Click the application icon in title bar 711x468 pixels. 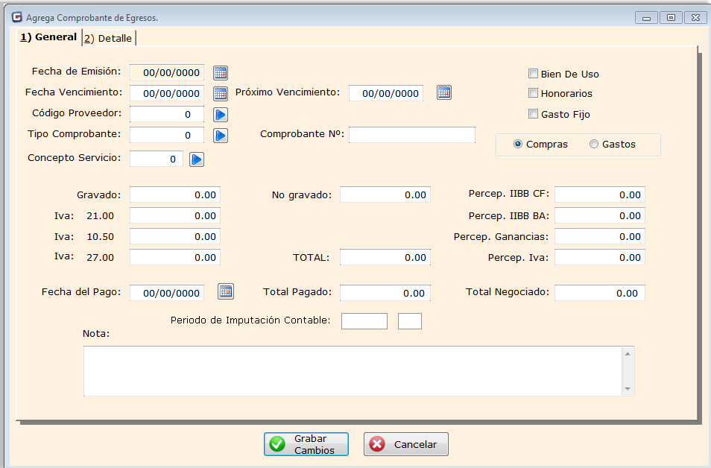pos(16,16)
